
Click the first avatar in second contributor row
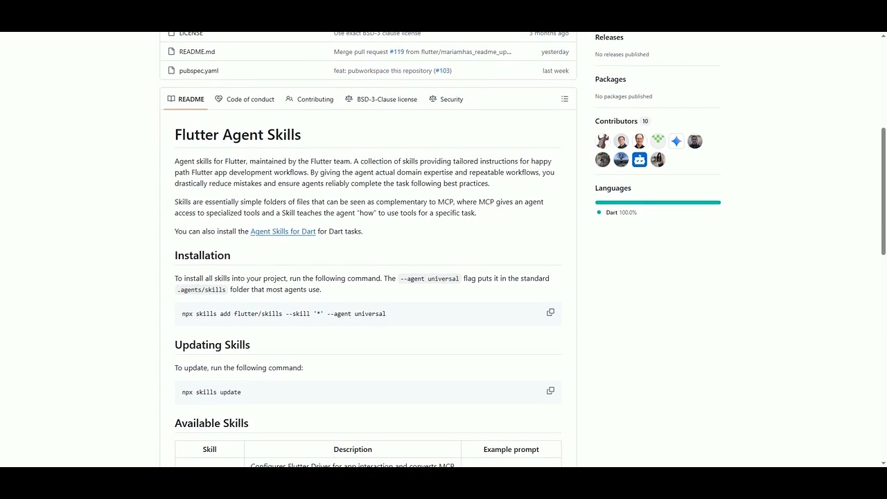(x=603, y=160)
